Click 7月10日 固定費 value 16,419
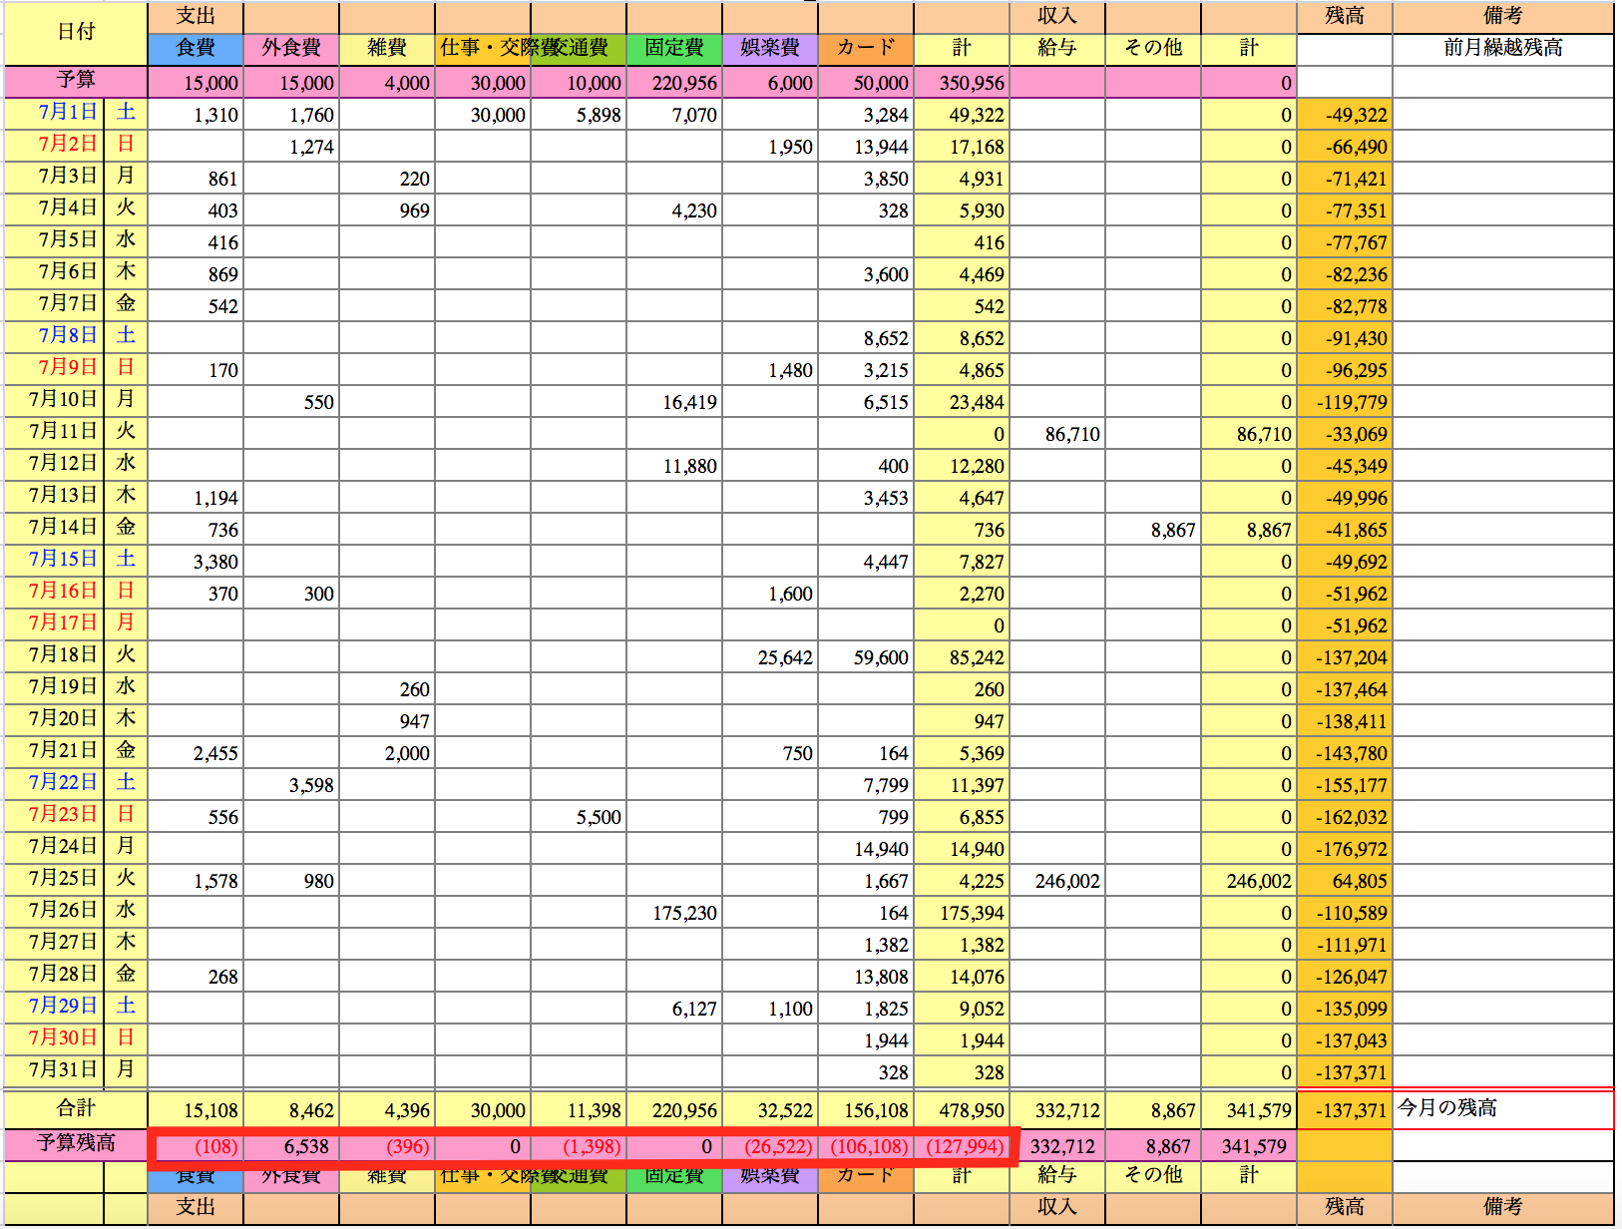 pyautogui.click(x=674, y=402)
